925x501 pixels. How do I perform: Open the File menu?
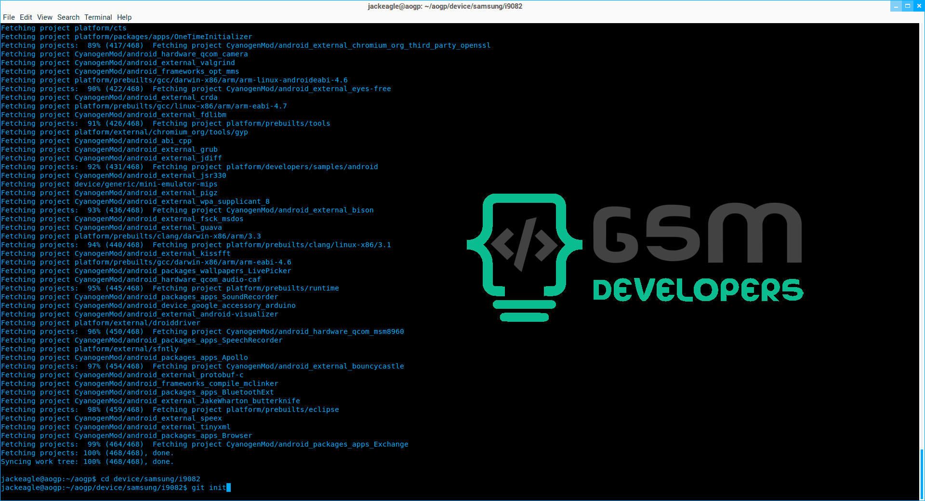pos(9,17)
